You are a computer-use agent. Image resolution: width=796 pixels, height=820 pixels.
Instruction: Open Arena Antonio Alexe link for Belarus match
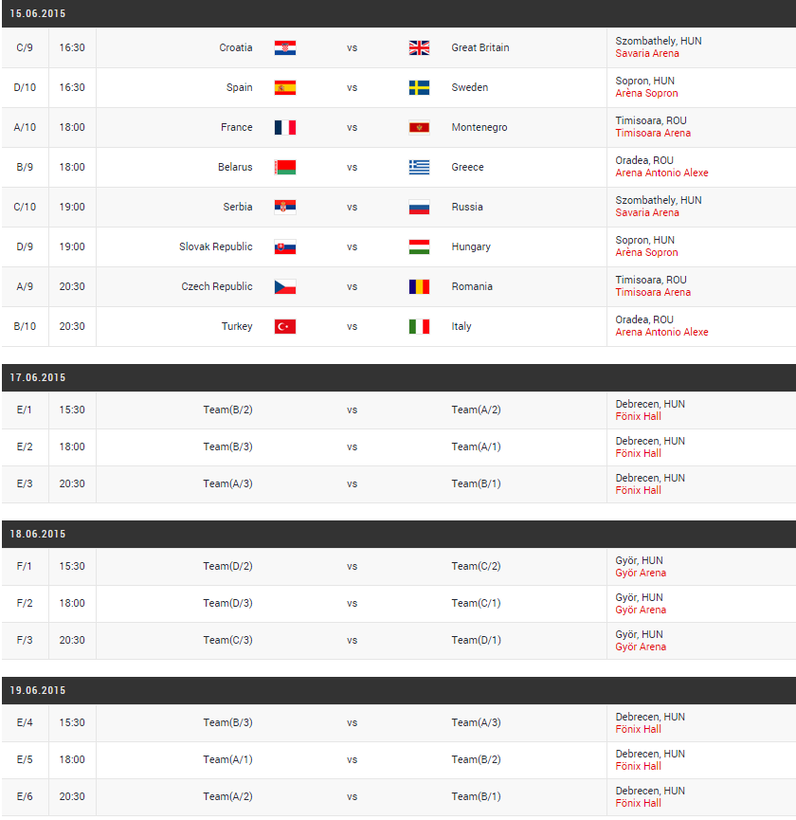click(661, 173)
